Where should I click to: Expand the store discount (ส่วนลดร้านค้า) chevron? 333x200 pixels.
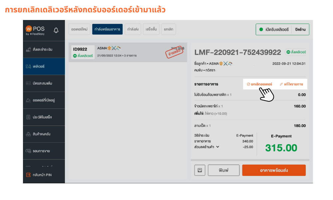[x=218, y=147]
